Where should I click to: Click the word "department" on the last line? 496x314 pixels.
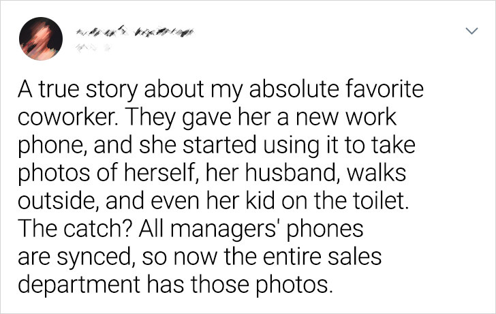(79, 285)
